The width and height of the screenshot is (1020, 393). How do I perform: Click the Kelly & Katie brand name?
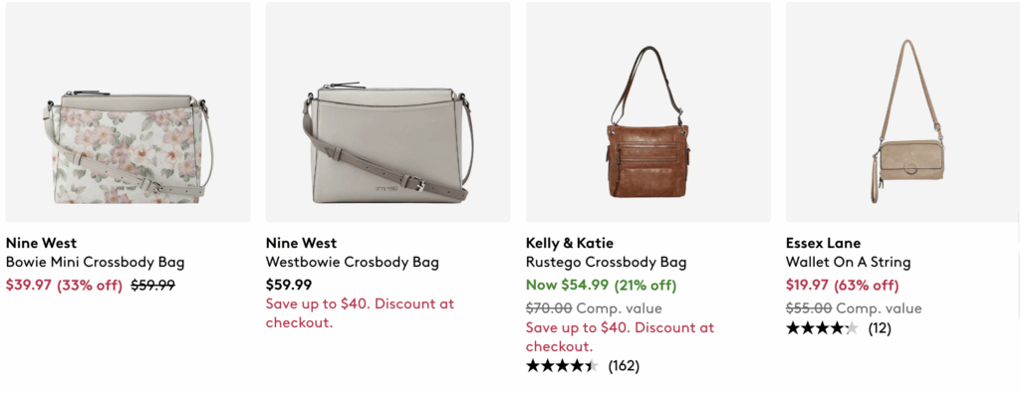pyautogui.click(x=569, y=243)
